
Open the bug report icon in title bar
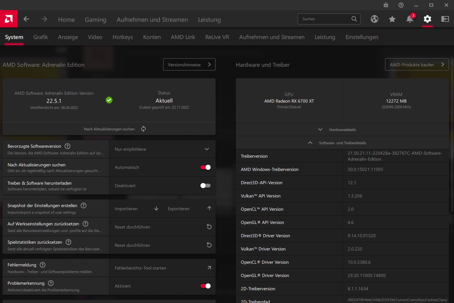pyautogui.click(x=386, y=5)
